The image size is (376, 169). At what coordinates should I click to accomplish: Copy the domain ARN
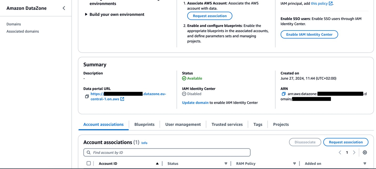click(283, 94)
